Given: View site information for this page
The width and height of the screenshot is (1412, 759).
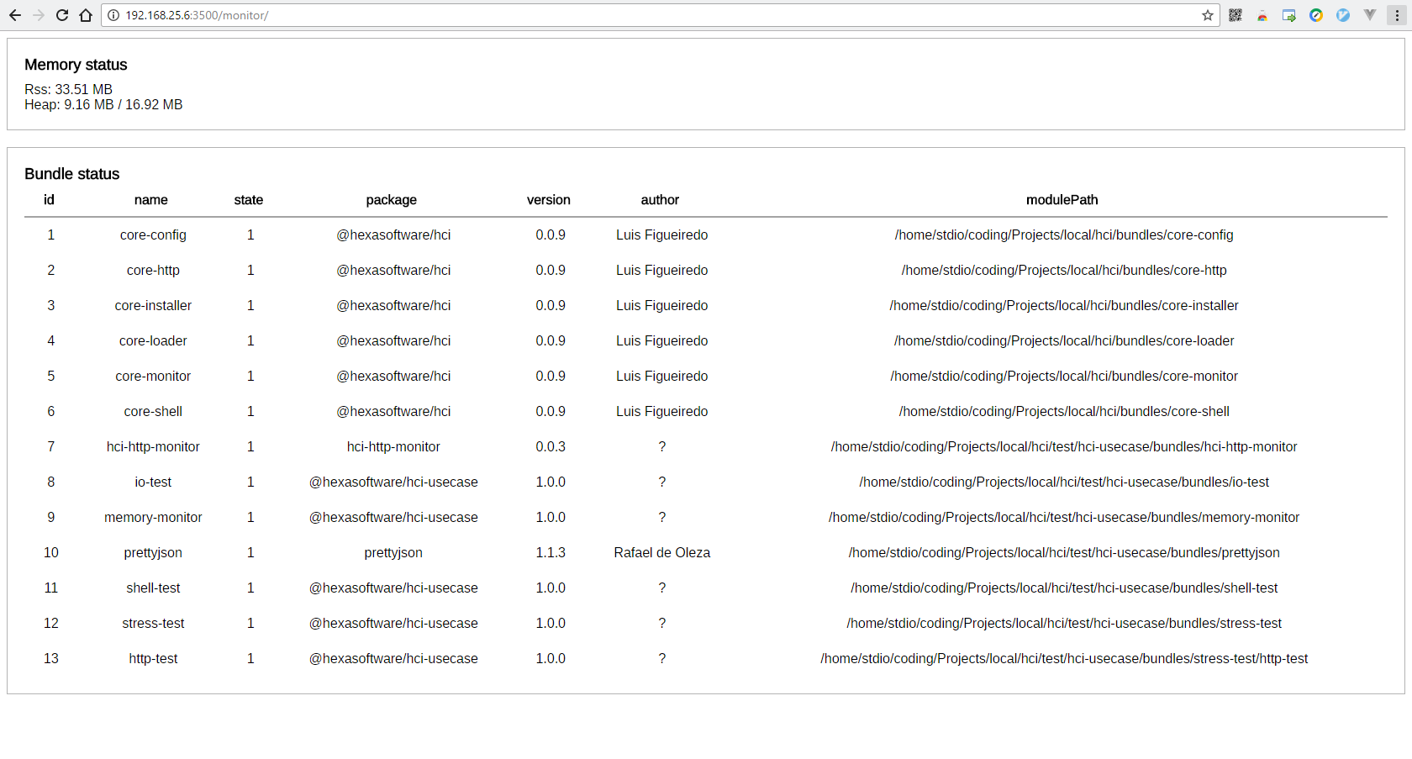Looking at the screenshot, I should [113, 15].
